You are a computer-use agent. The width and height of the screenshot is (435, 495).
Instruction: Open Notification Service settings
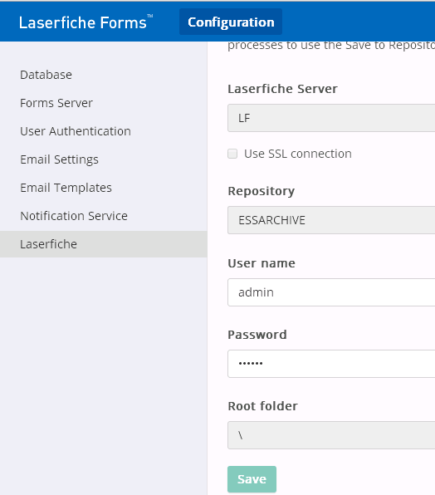[x=74, y=216]
